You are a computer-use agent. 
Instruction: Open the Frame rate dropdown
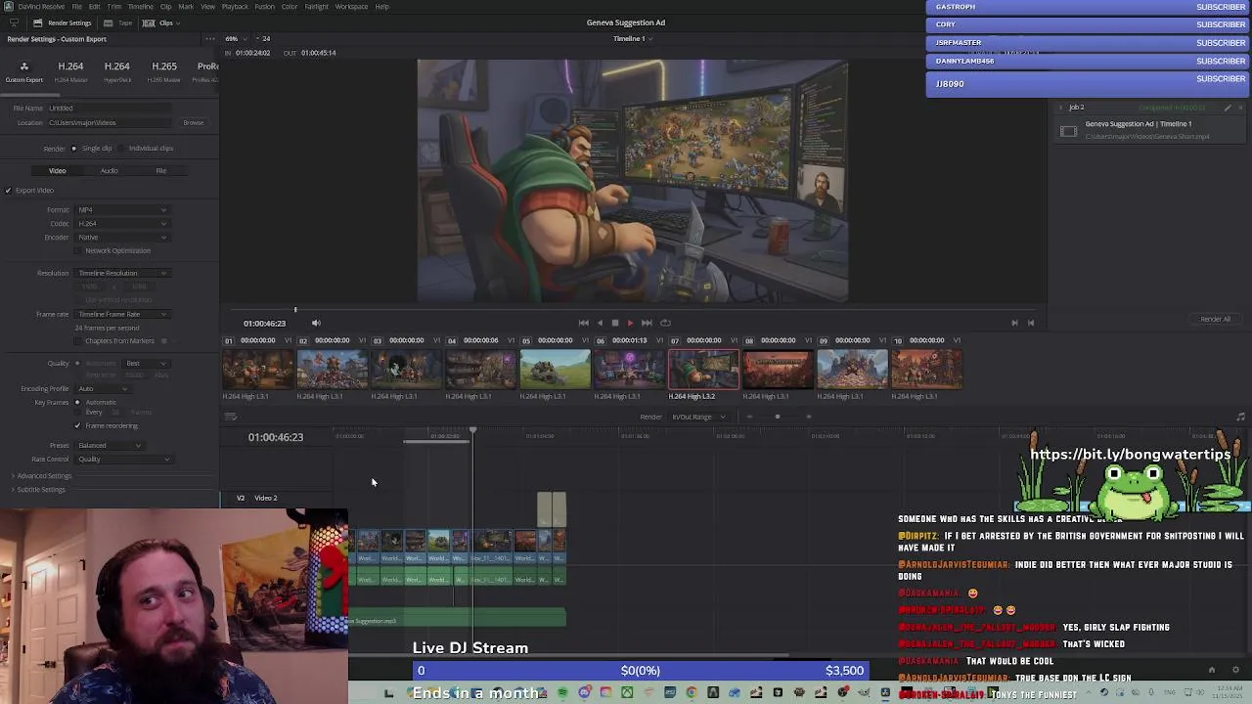122,315
